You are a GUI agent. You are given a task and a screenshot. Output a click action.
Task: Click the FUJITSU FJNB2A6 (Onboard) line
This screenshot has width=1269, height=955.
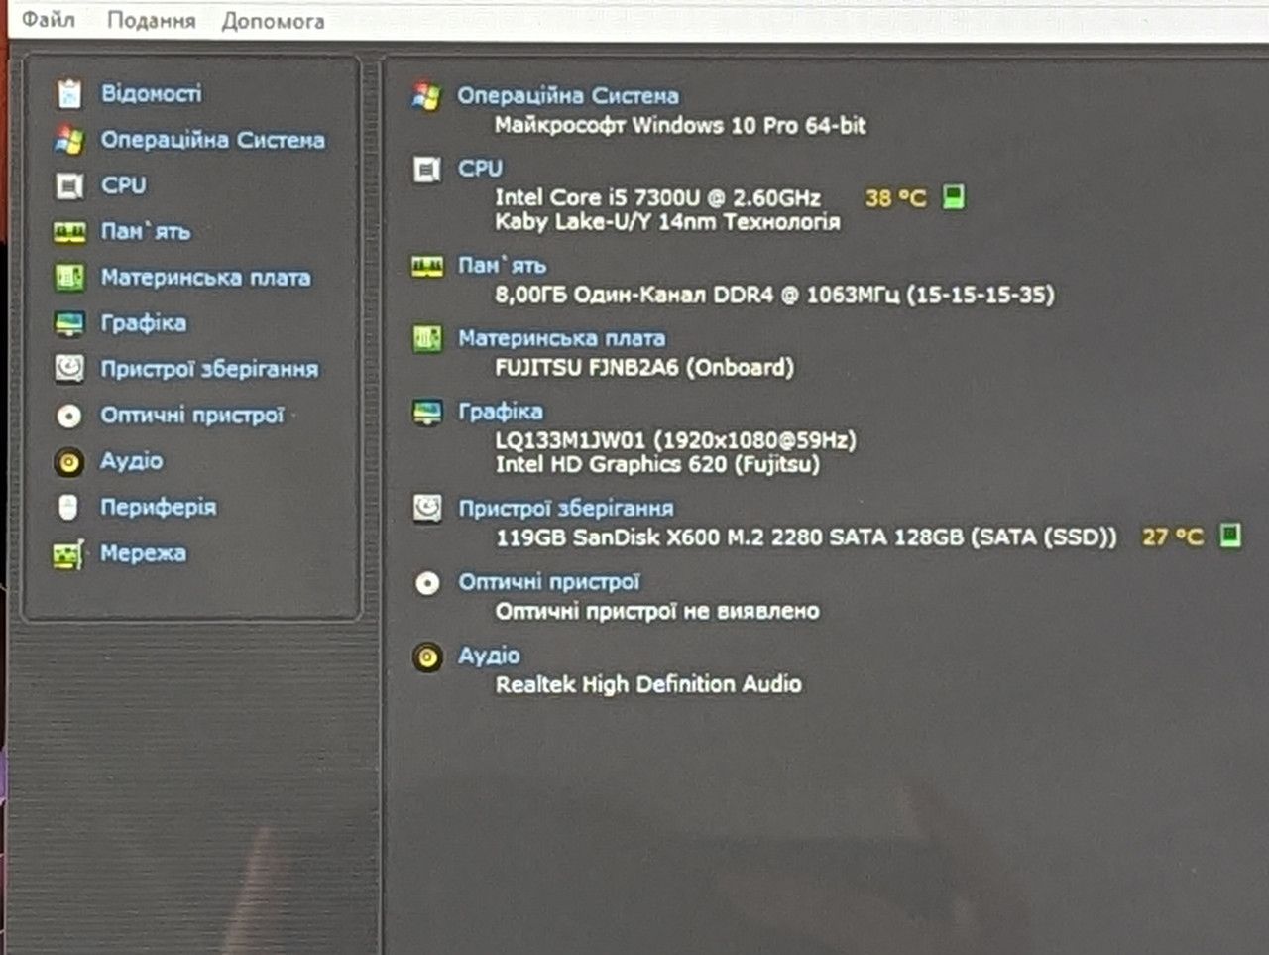click(x=644, y=368)
